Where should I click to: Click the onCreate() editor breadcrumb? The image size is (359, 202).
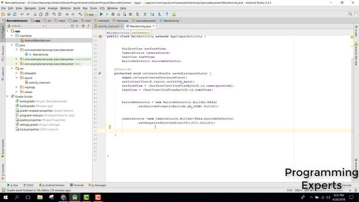pyautogui.click(x=141, y=33)
